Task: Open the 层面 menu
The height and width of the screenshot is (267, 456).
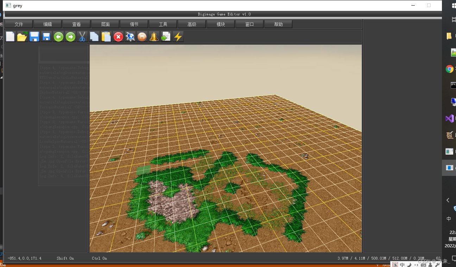Action: point(105,24)
